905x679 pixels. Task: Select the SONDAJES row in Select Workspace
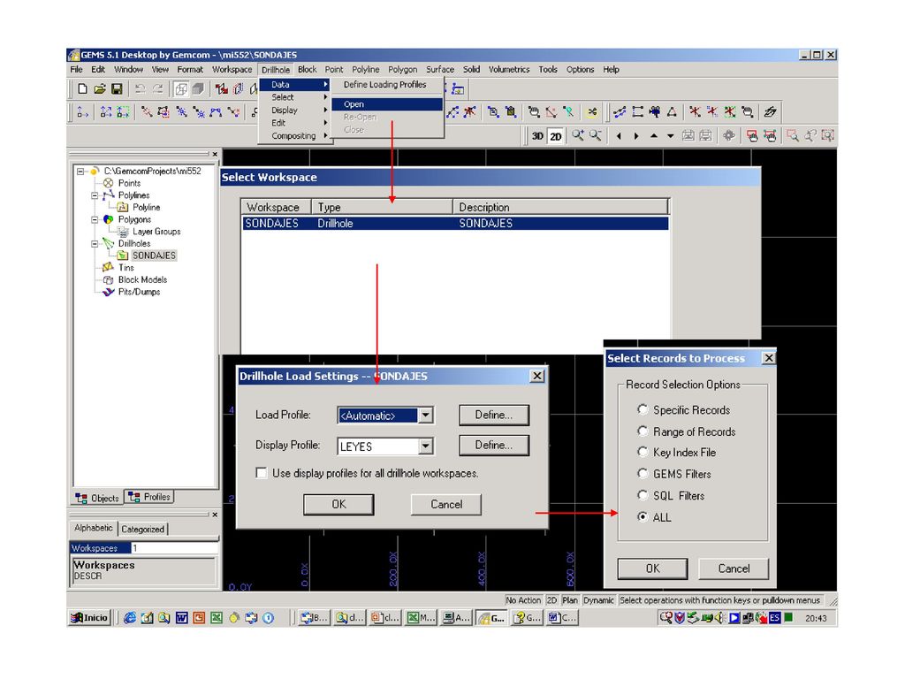pos(455,224)
